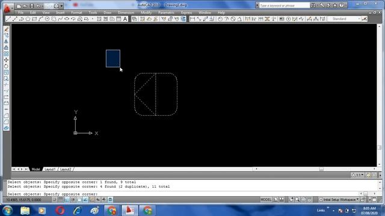Select the Angular dimension tool
Viewport: 385px width, 216px height.
(x=239, y=19)
